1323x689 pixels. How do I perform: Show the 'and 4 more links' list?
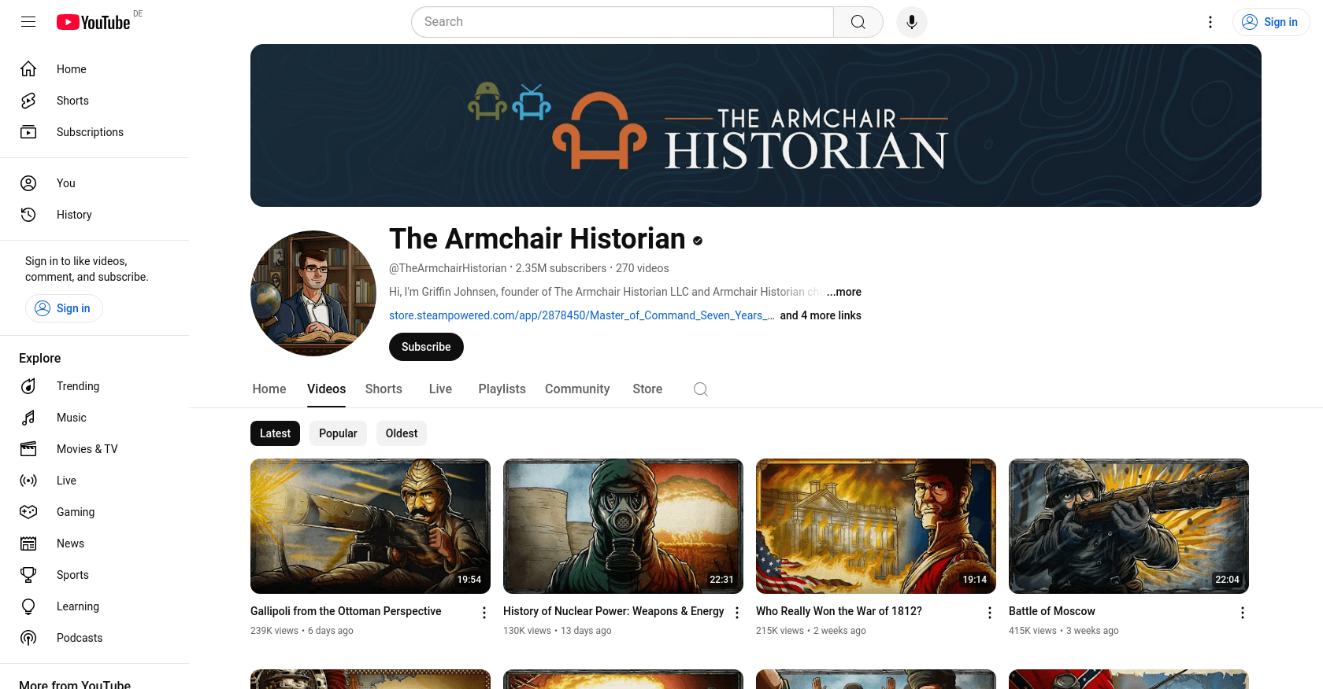click(820, 315)
